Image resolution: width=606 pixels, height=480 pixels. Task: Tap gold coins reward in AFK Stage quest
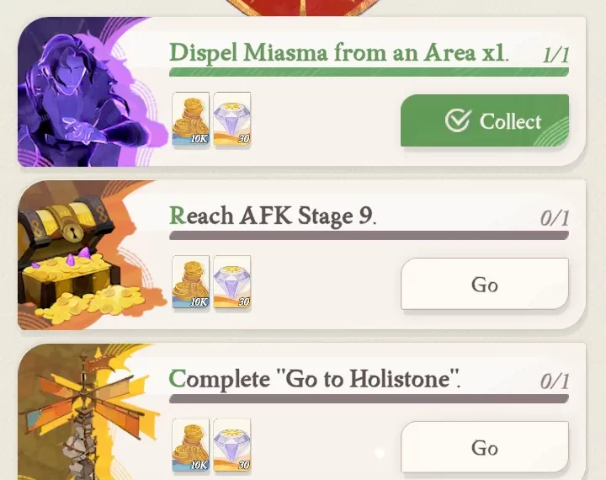(x=190, y=282)
